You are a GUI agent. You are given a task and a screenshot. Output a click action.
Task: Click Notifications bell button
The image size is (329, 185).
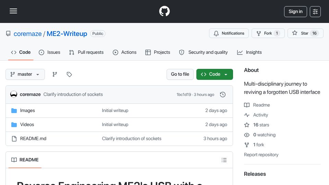229,33
